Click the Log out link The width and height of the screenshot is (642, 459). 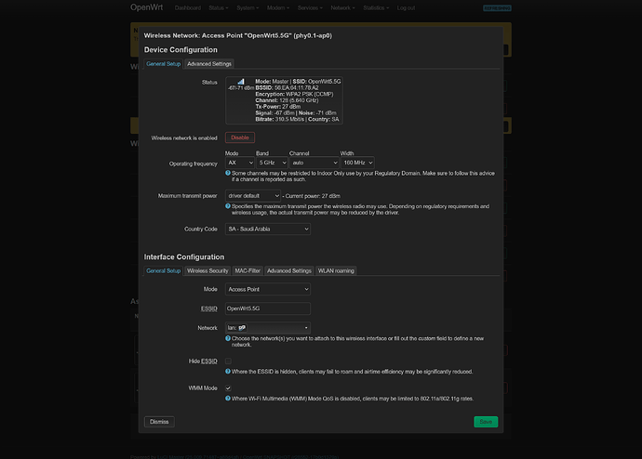pyautogui.click(x=406, y=7)
